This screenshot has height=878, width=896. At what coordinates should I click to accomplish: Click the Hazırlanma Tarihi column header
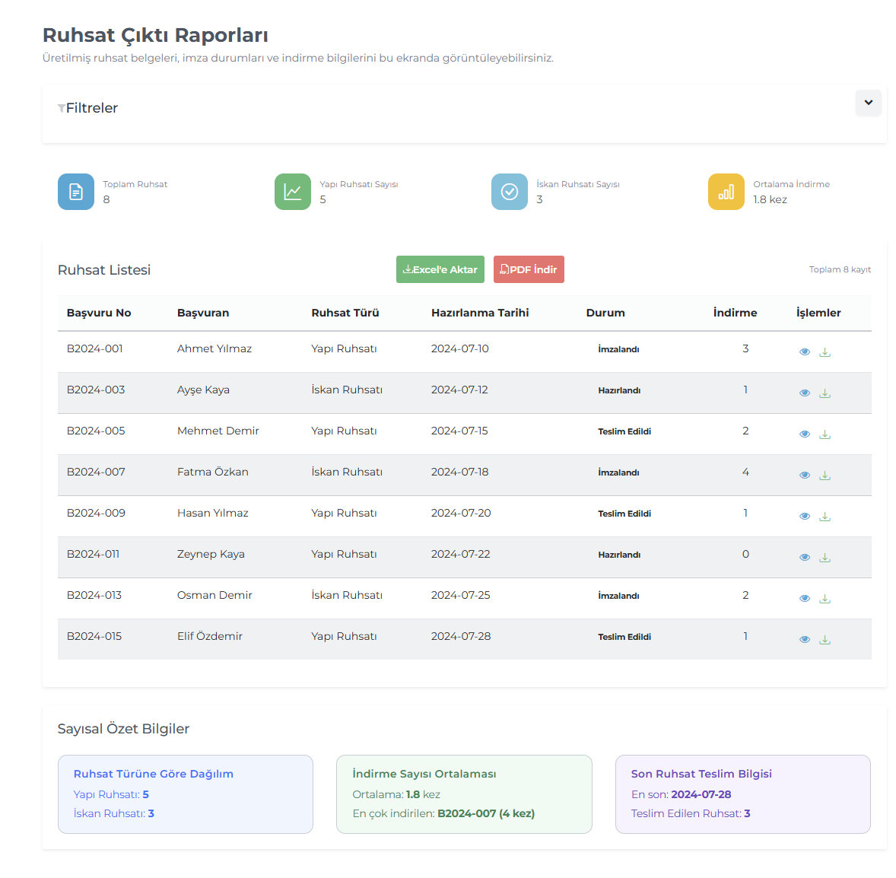pyautogui.click(x=479, y=313)
